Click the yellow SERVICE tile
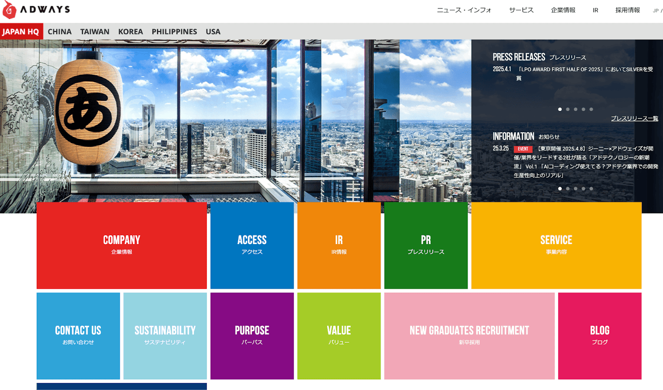This screenshot has width=663, height=390. click(x=556, y=245)
